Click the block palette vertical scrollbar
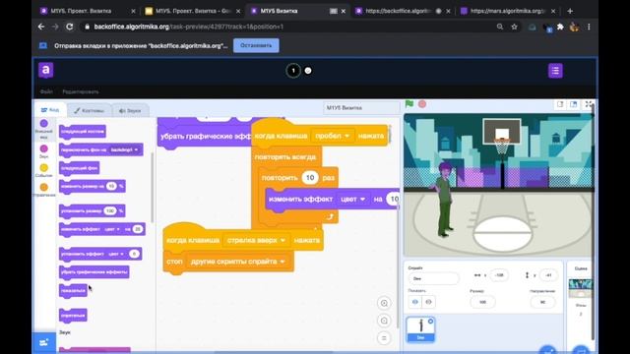Screen dimensions: 630x354 tap(152, 188)
